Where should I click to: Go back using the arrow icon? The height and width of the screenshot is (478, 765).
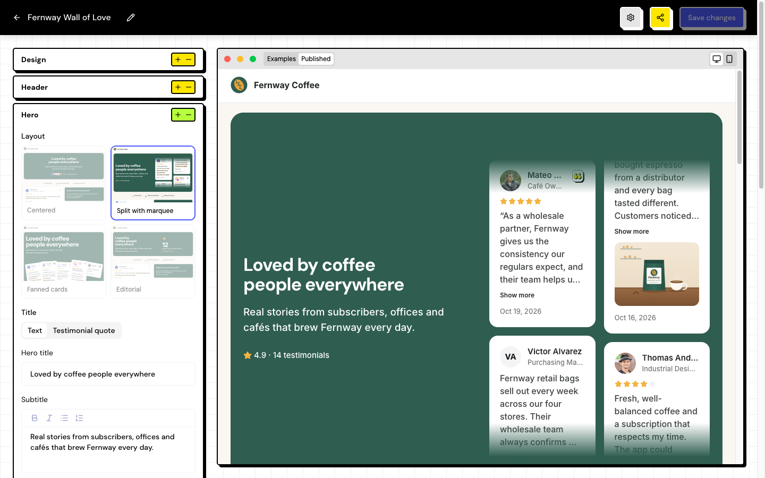point(17,18)
